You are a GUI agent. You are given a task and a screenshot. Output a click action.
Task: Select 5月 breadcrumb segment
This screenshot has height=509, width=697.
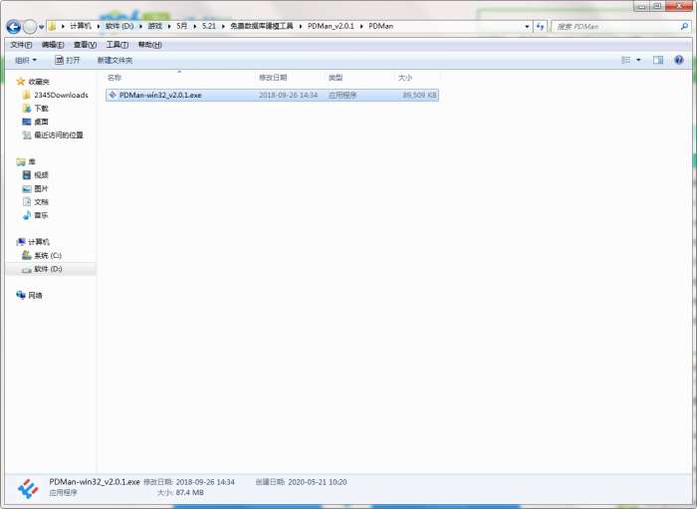click(182, 26)
